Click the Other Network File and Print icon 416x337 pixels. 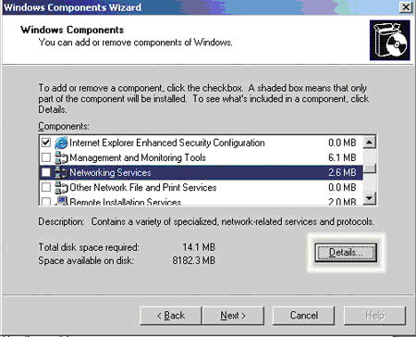pos(61,187)
